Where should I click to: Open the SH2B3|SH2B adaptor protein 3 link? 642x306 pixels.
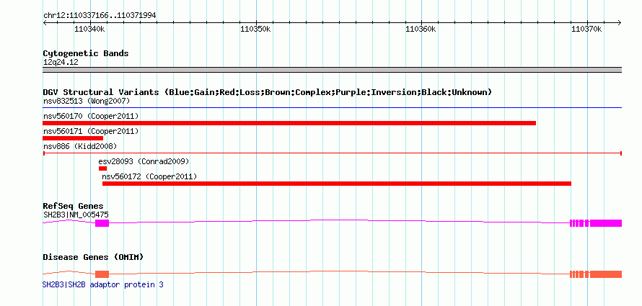(x=102, y=284)
